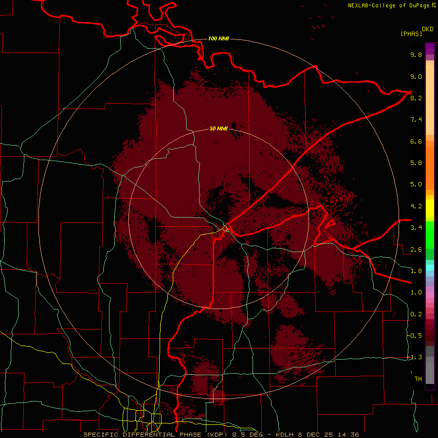438x438 pixels.
Task: Pick the yellow band of the color bar
Action: click(430, 208)
